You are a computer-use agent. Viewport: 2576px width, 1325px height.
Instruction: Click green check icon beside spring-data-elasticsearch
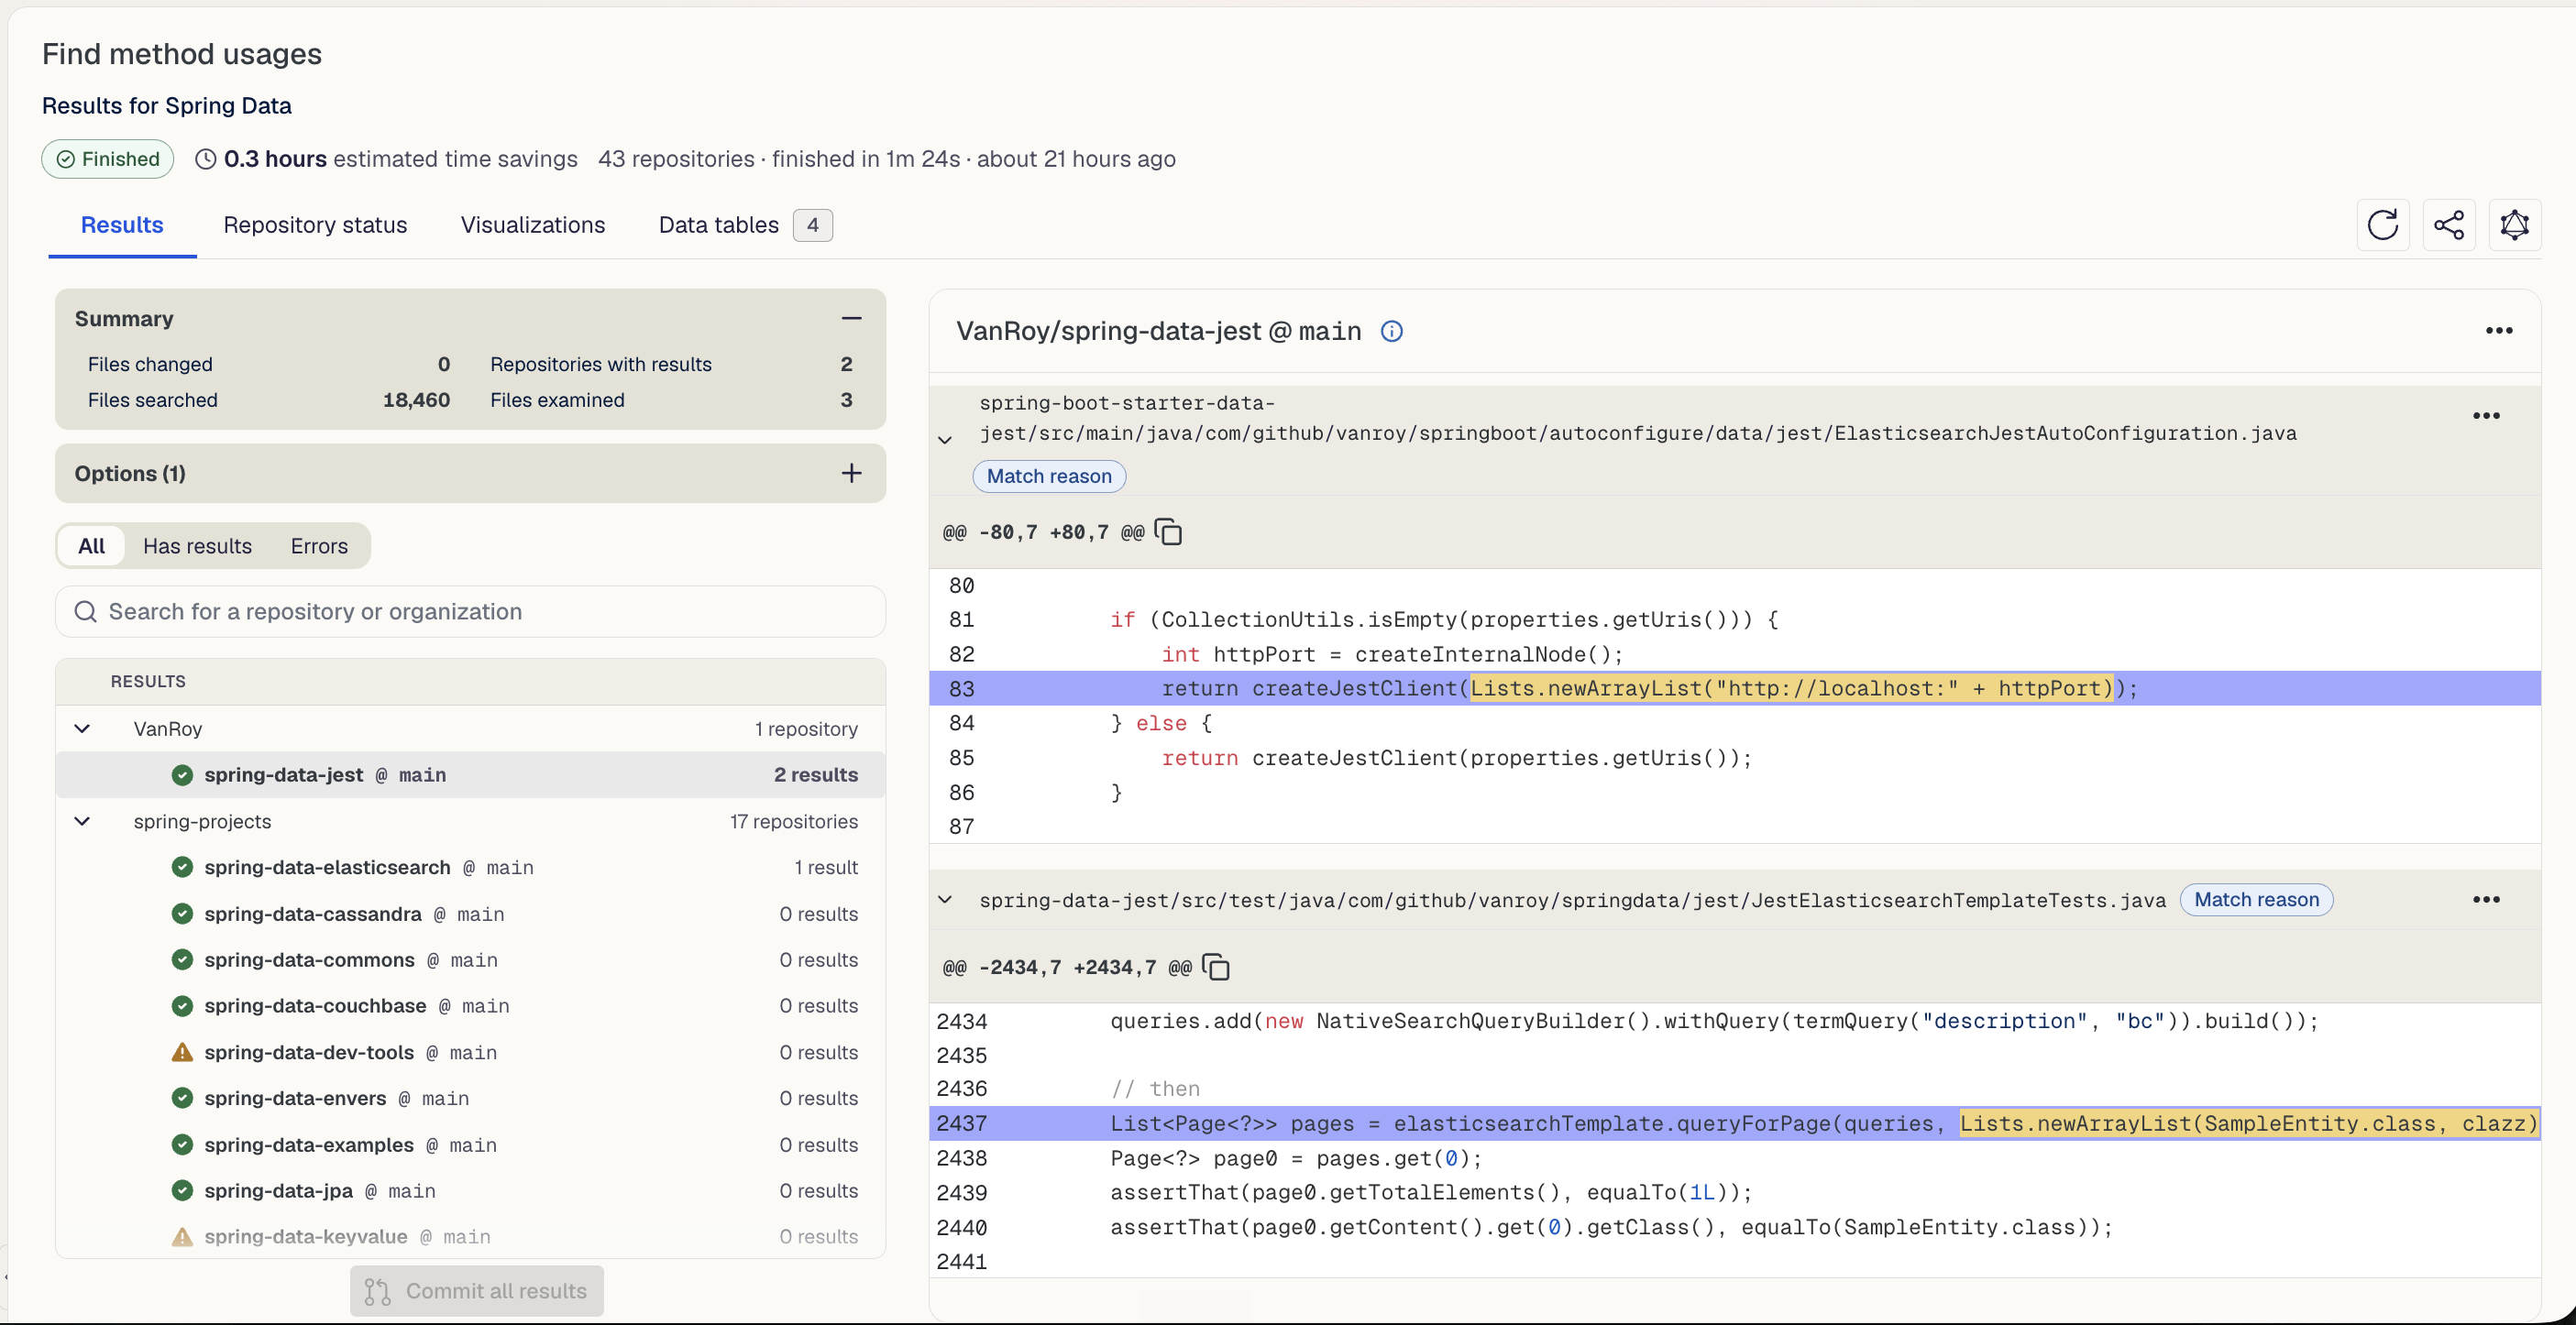point(182,868)
